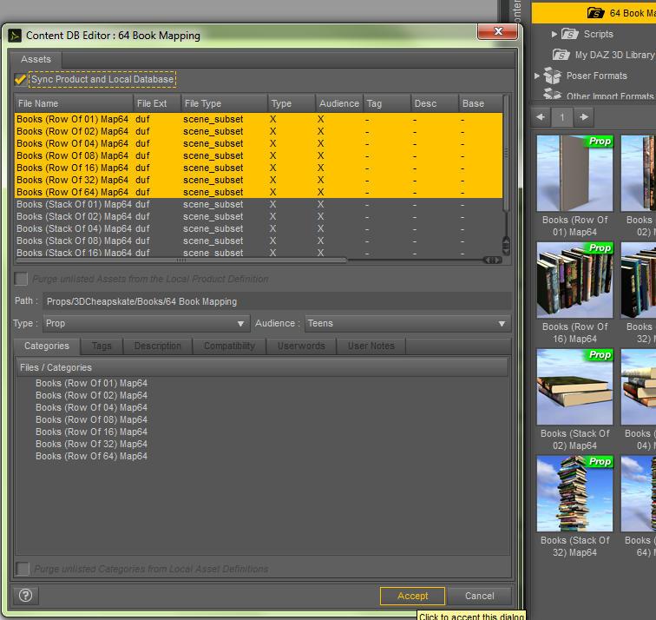Click Books (Row Of 02) Map64 in categories list
This screenshot has height=620, width=656.
(x=91, y=395)
